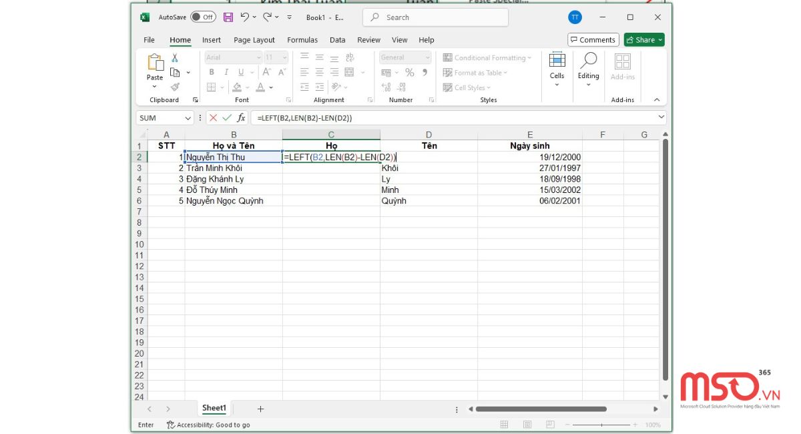Screen dimensions: 801x434
Task: Apply Percent Style number format
Action: click(x=409, y=72)
